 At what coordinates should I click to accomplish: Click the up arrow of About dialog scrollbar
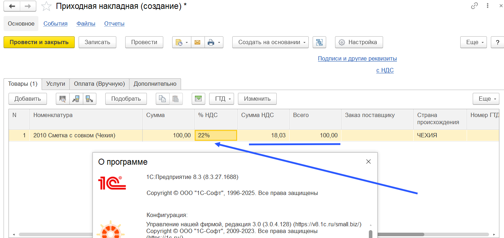click(x=370, y=225)
